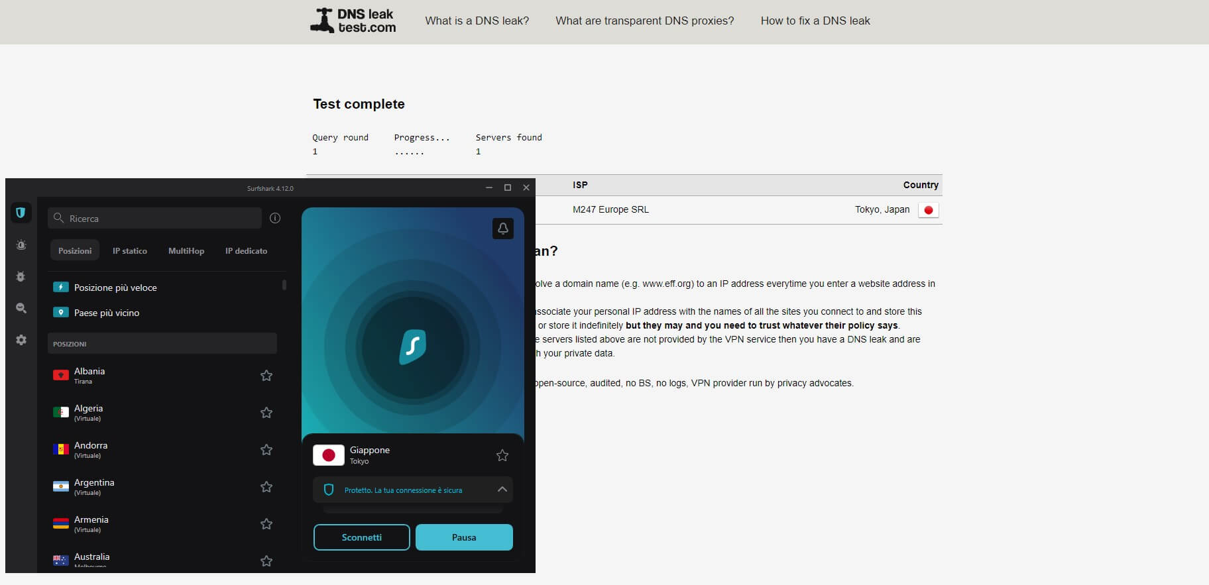
Task: Toggle favorite star for Giappone Tokyo
Action: [x=502, y=455]
